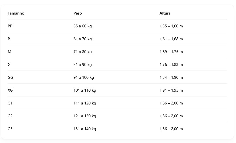Select the G size row label
Screen dimensions: 236x143
tap(9, 65)
